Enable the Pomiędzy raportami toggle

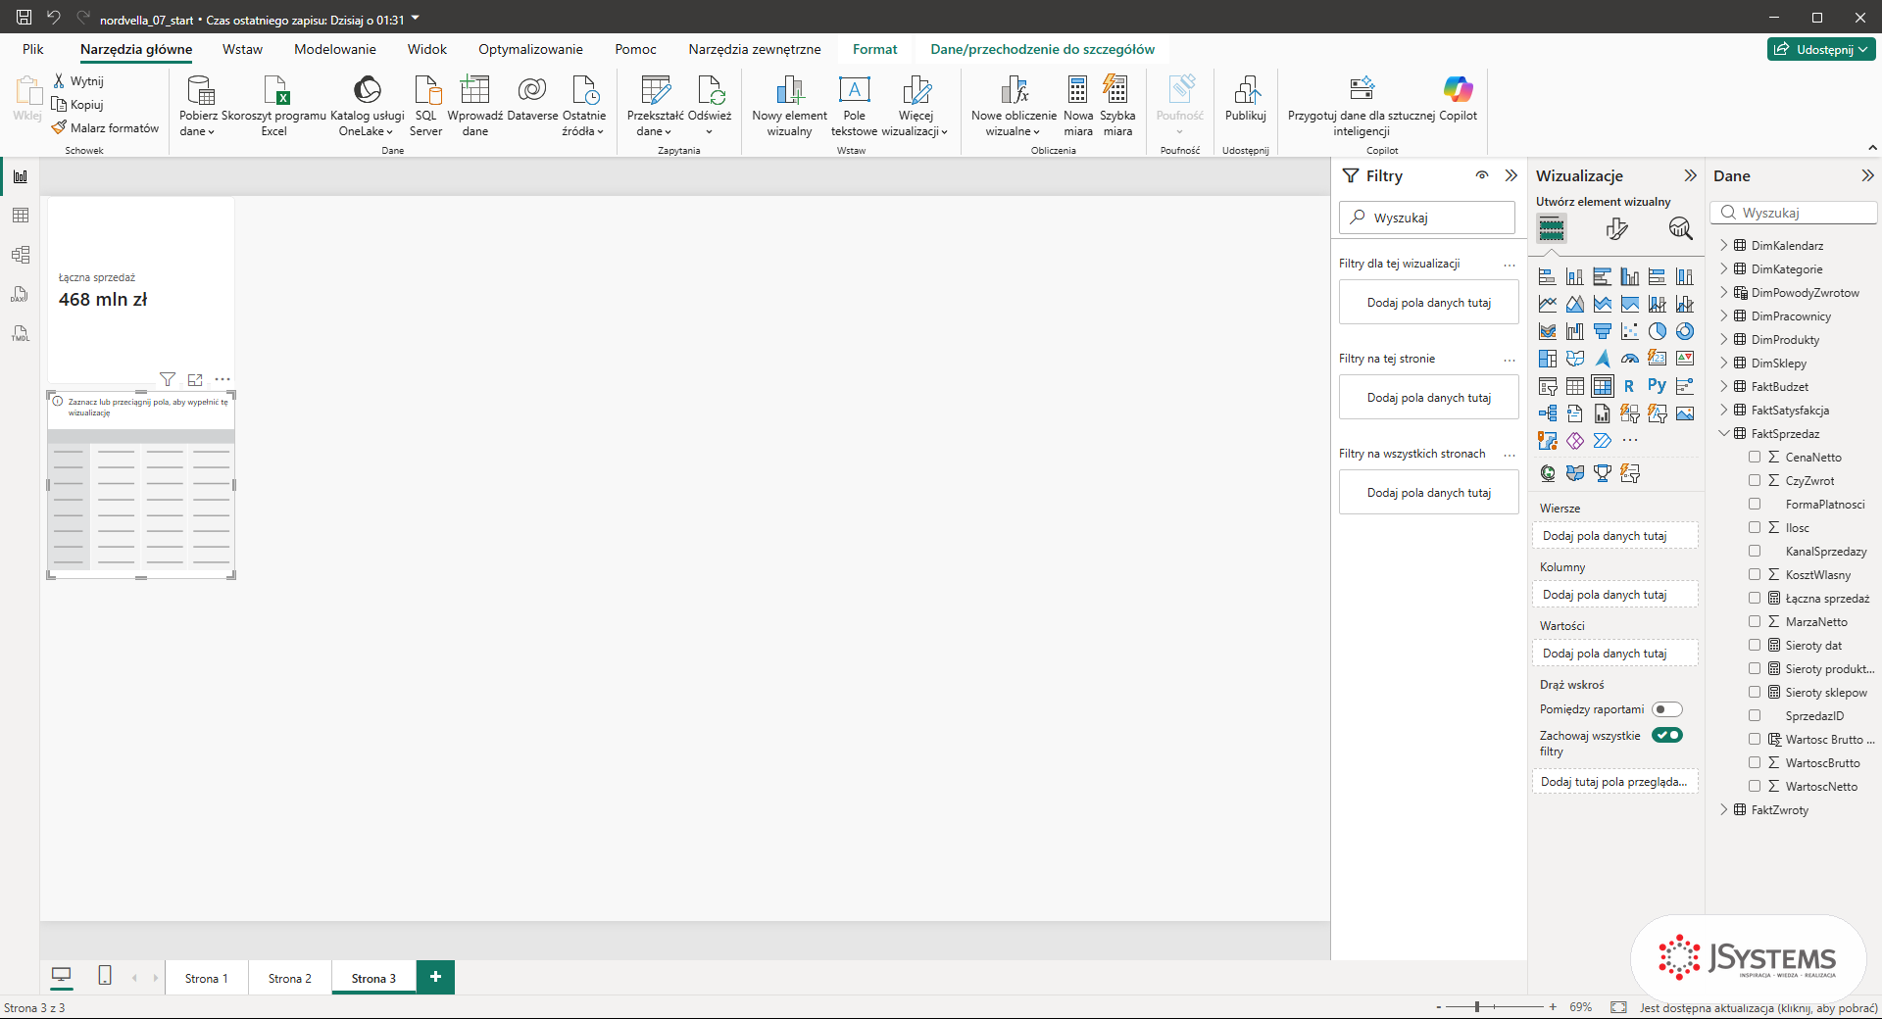pos(1666,709)
